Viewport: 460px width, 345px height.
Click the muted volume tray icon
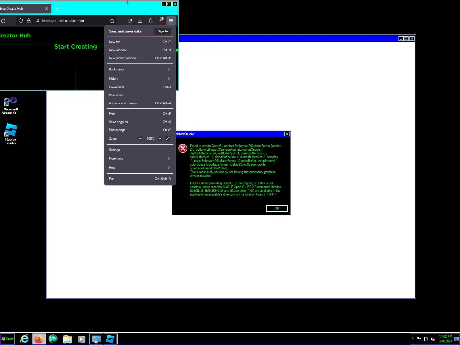pyautogui.click(x=433, y=339)
